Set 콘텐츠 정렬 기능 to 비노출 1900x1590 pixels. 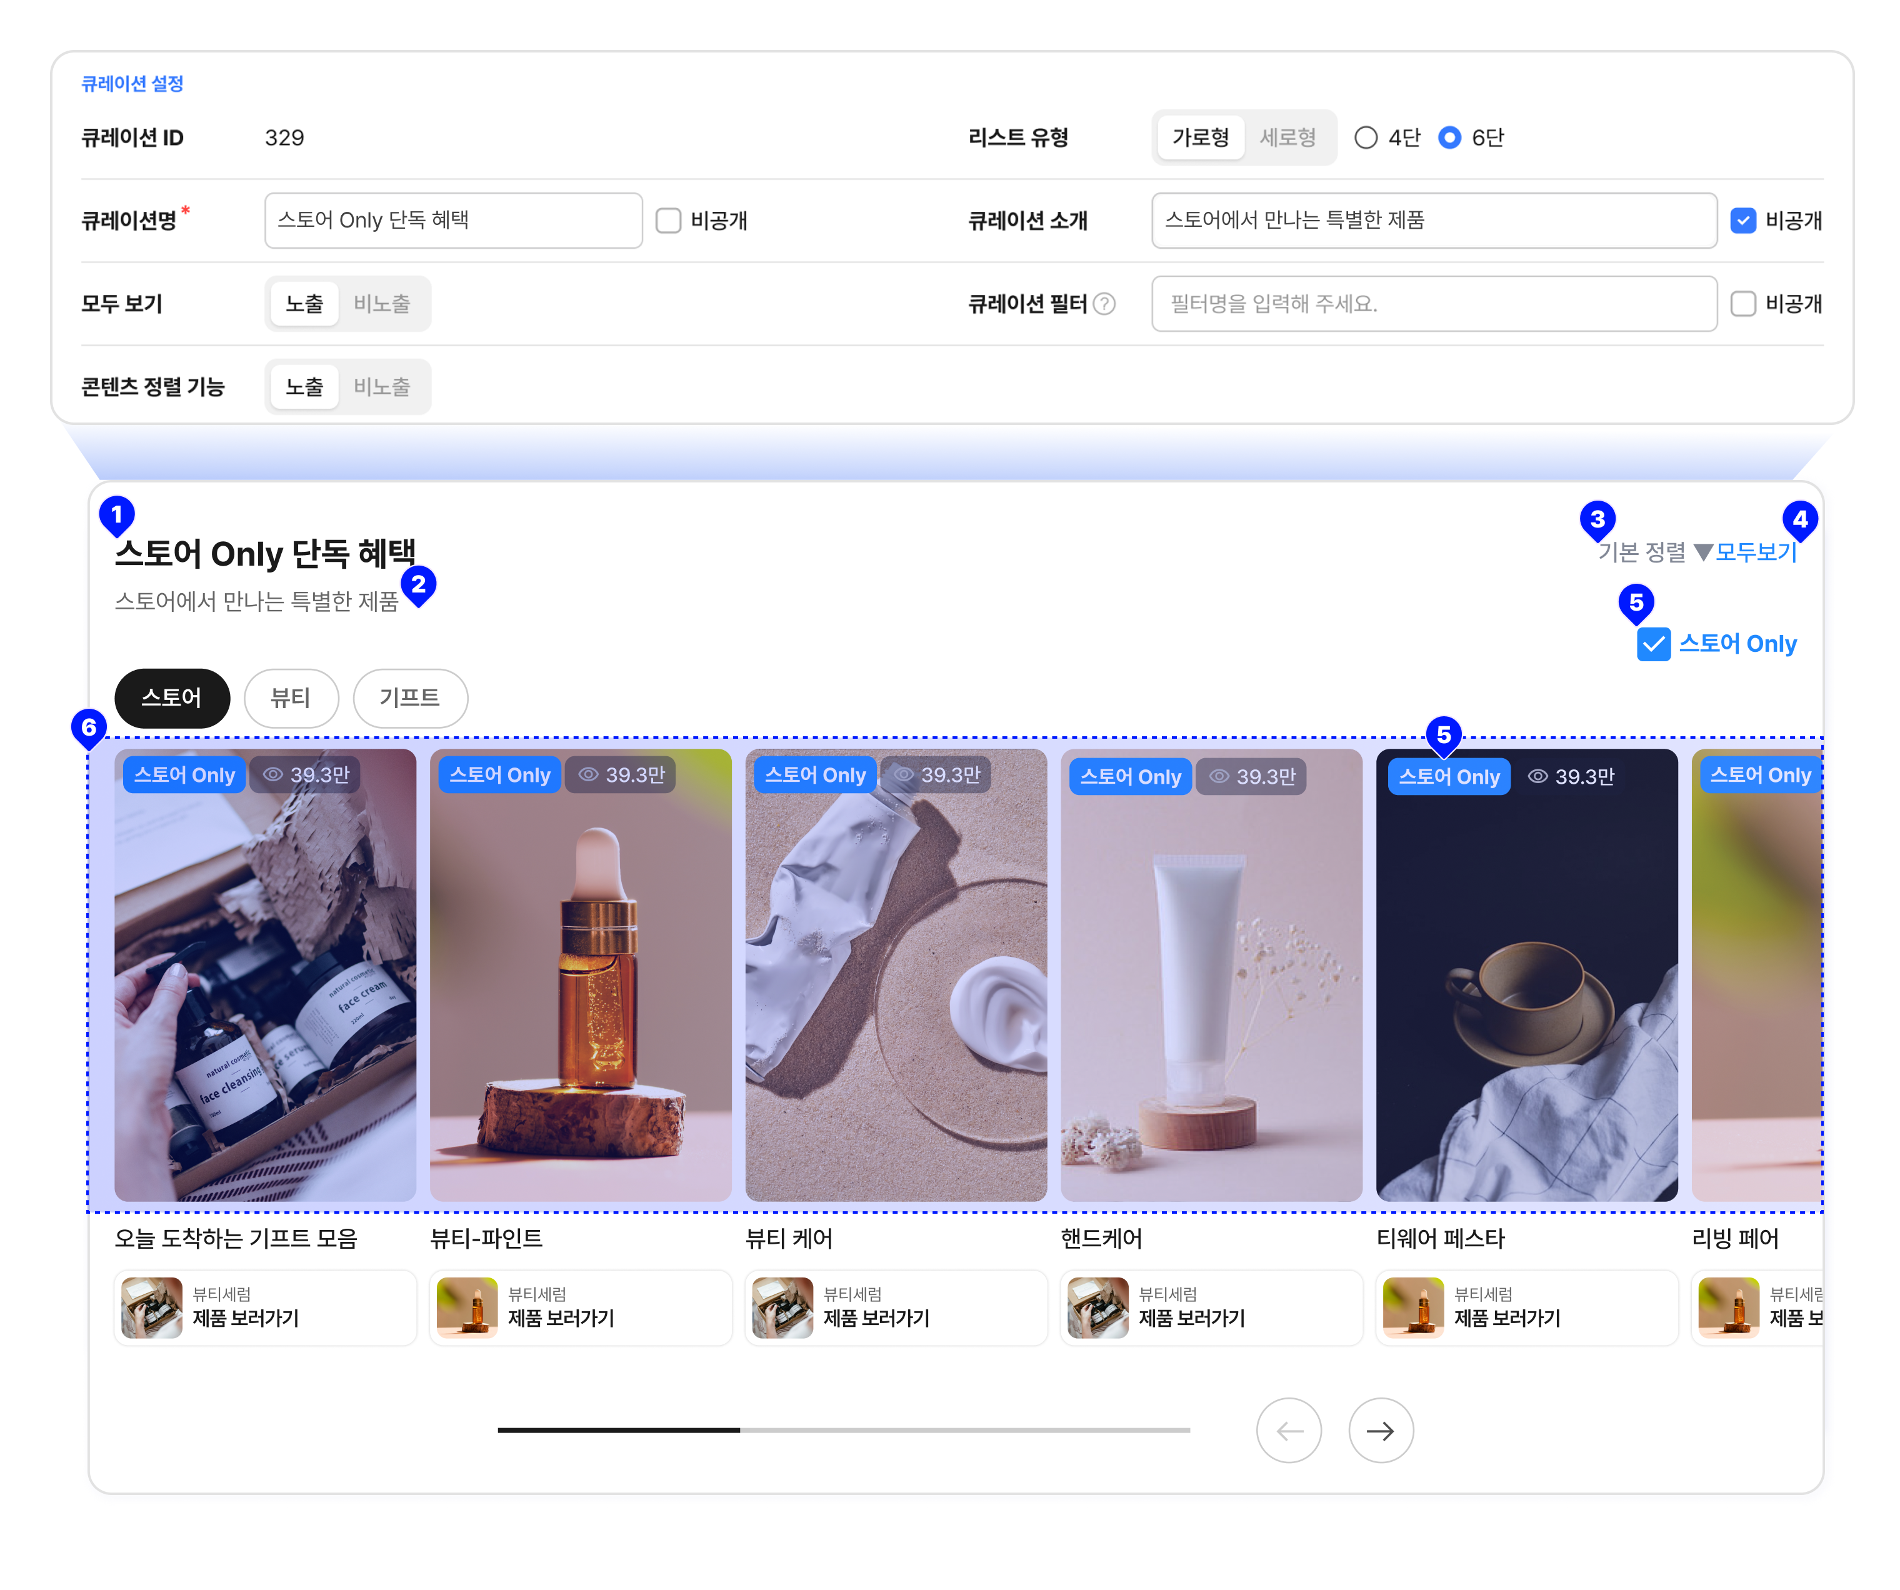(x=382, y=387)
